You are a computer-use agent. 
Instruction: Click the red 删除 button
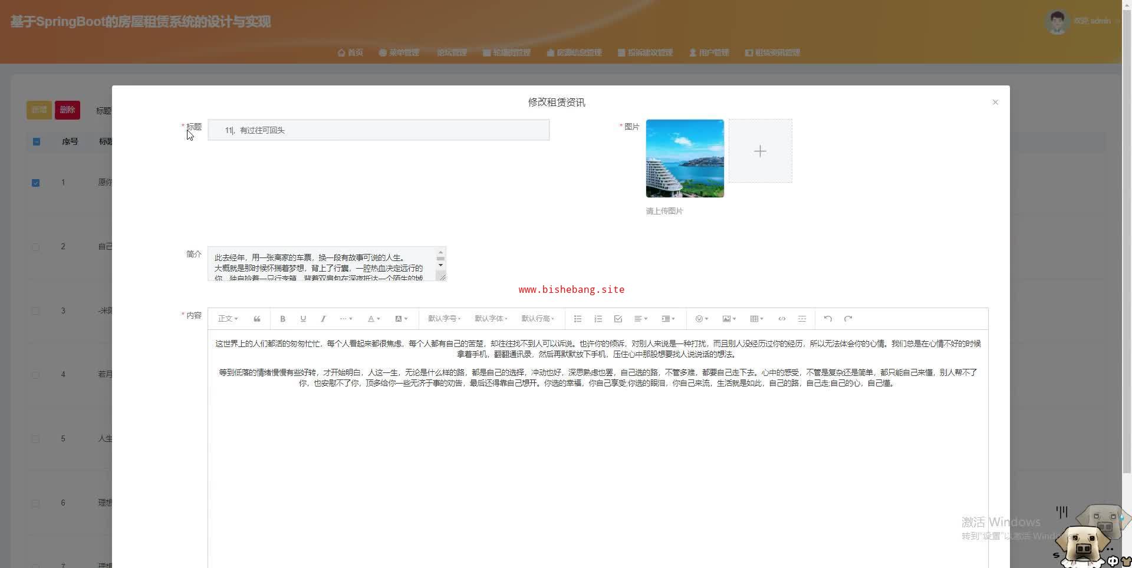point(67,110)
